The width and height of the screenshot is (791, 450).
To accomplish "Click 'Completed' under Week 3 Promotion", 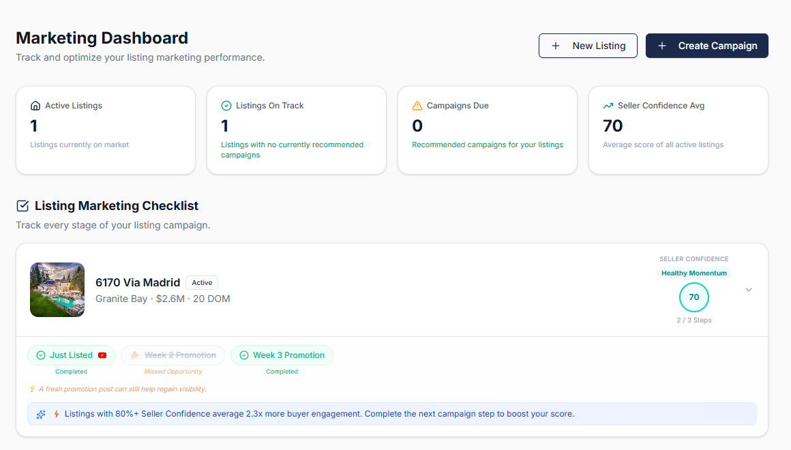I will coord(282,372).
